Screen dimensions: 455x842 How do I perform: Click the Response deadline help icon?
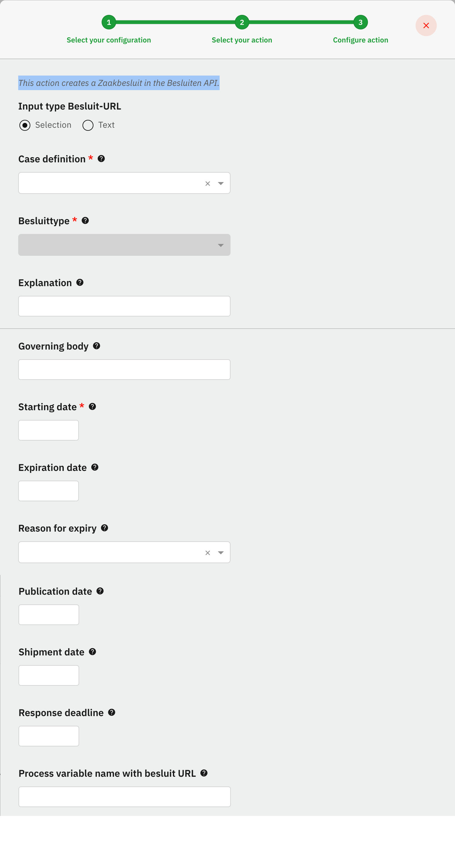click(112, 712)
